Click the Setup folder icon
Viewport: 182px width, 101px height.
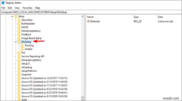click(x=16, y=16)
